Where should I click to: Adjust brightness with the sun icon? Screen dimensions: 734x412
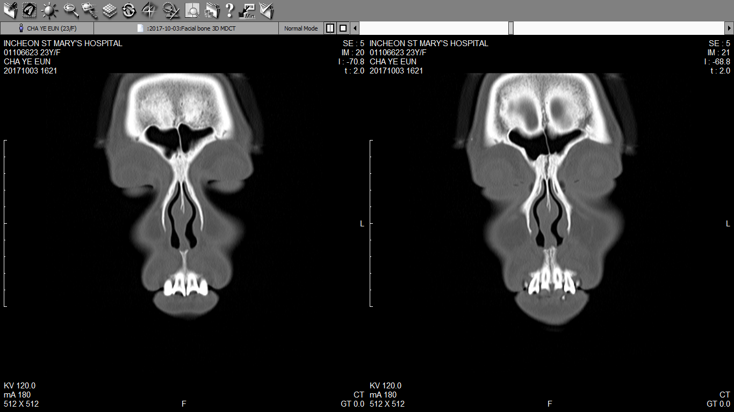tap(49, 9)
